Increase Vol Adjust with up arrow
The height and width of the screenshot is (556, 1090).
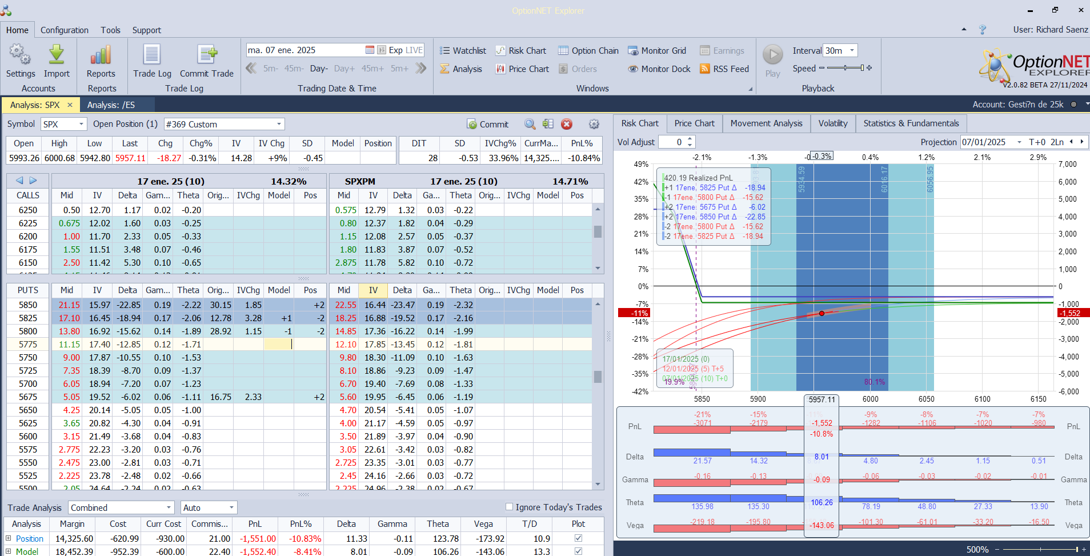(690, 139)
